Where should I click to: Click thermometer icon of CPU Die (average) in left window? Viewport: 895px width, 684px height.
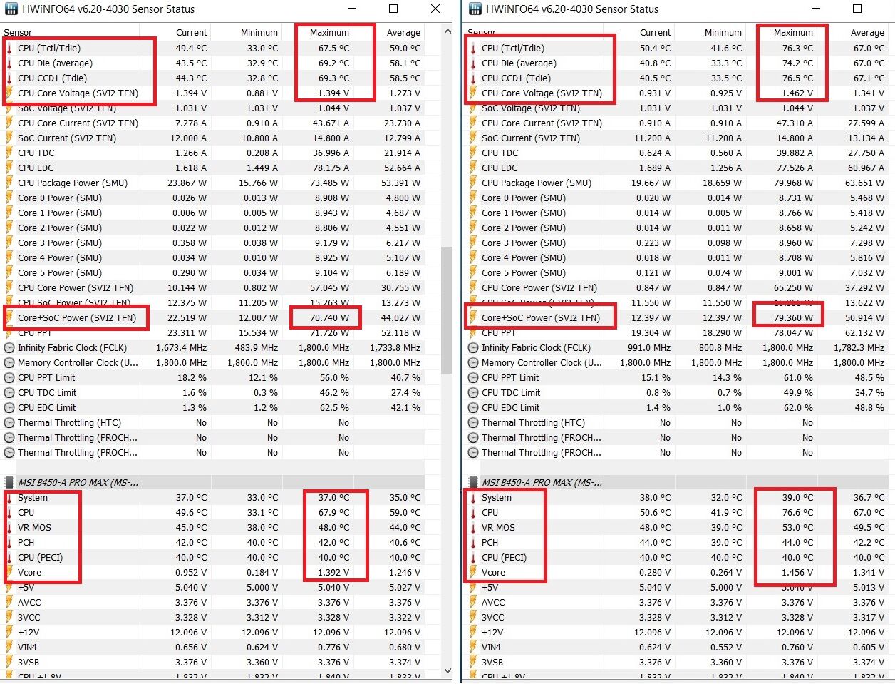tap(9, 63)
